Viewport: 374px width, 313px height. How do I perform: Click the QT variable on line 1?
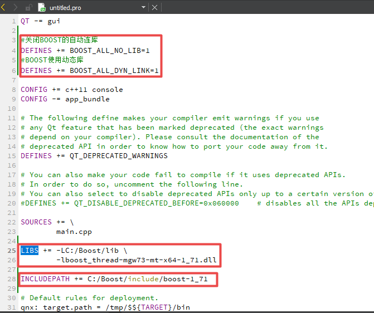pyautogui.click(x=25, y=21)
